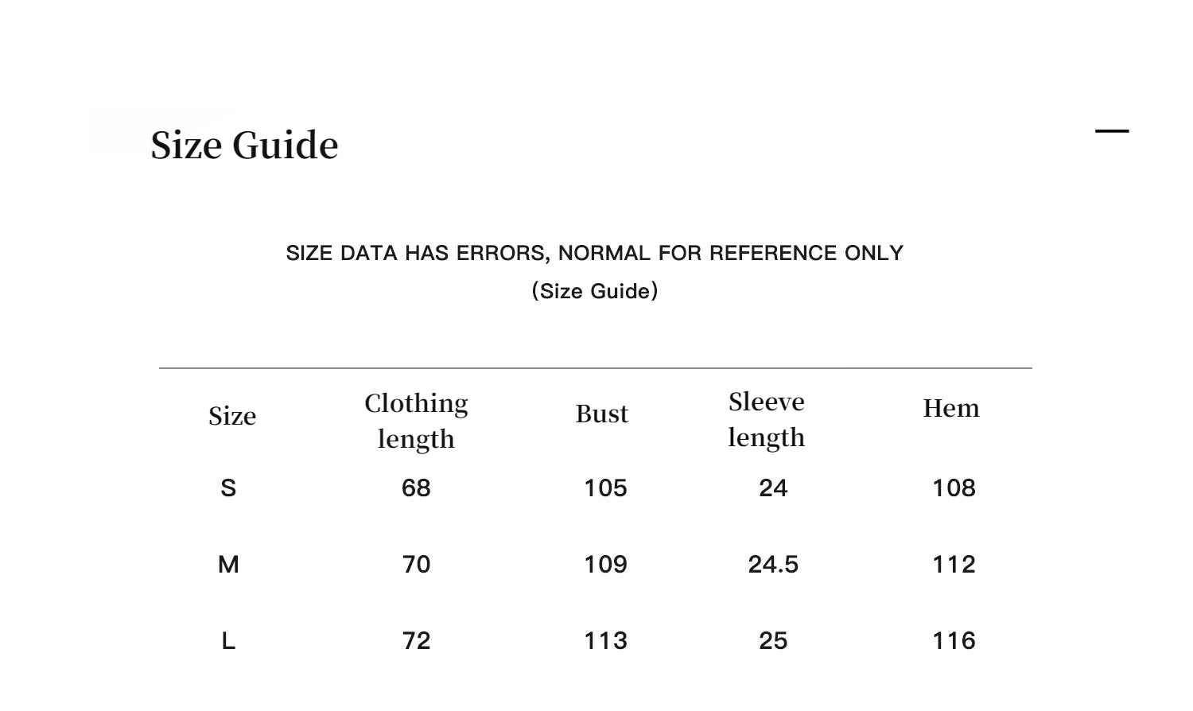Click sleeve length value 25 for size L

pyautogui.click(x=772, y=640)
